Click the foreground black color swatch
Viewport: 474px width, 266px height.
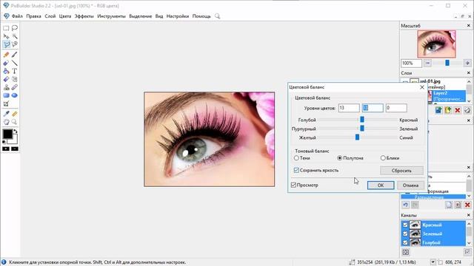click(x=7, y=134)
